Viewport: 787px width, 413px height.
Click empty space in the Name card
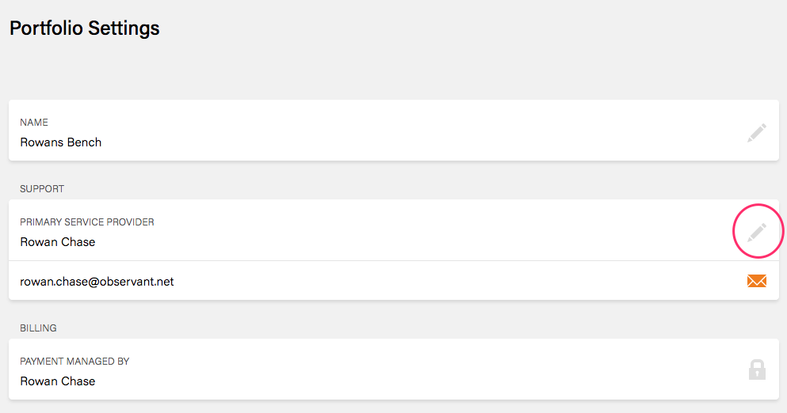(396, 131)
